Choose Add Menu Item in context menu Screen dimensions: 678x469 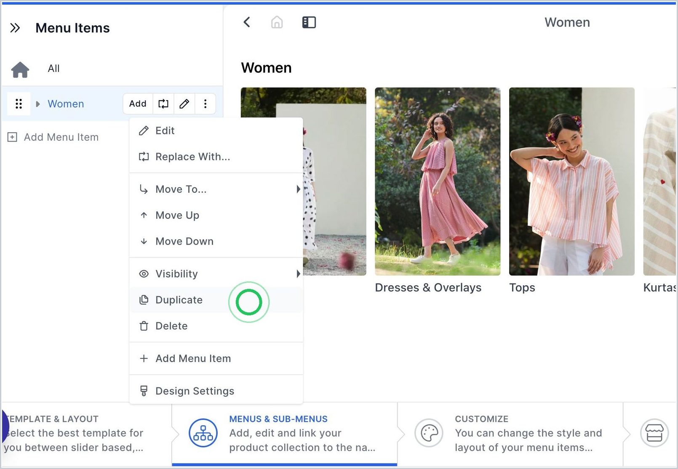click(x=216, y=358)
